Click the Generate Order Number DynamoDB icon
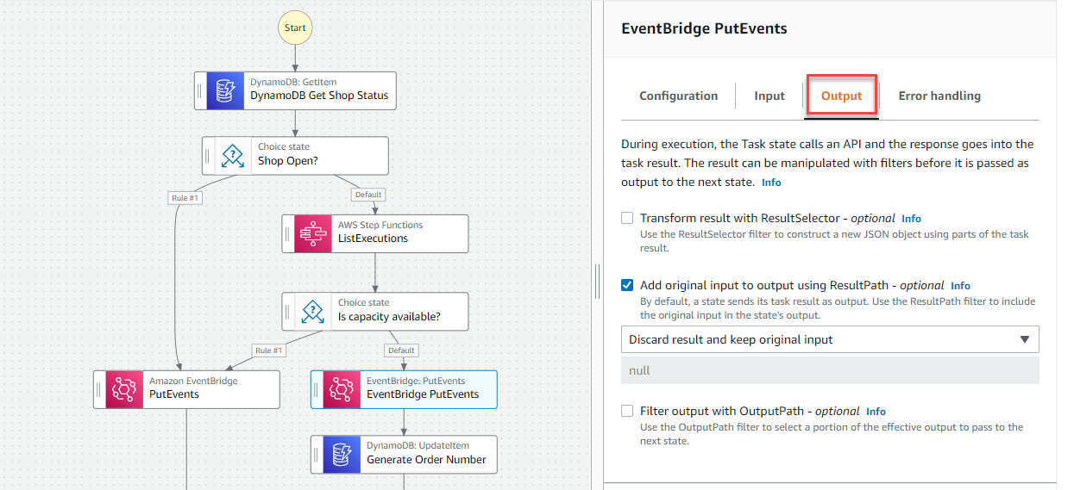Screen dimensions: 1074x490 click(342, 455)
